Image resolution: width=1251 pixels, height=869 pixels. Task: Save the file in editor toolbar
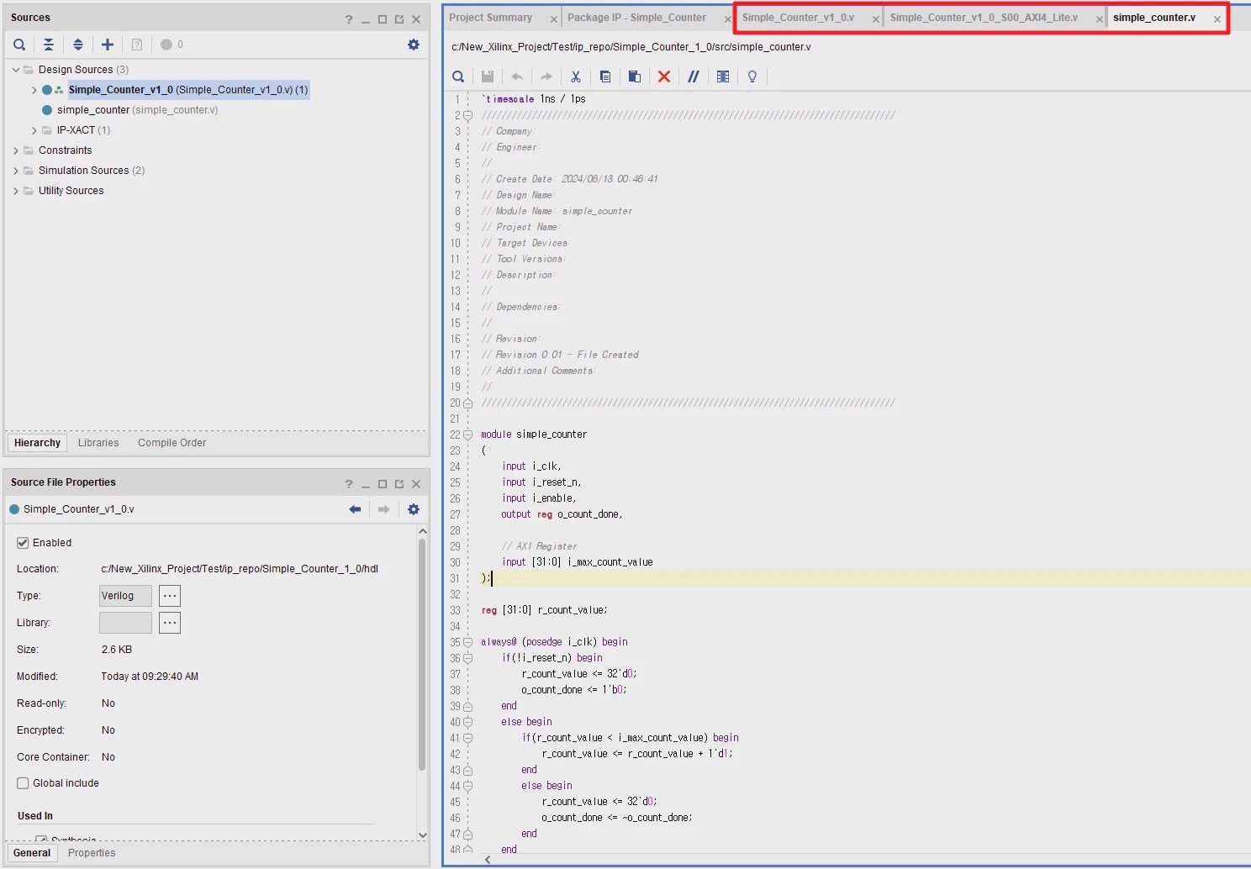coord(488,76)
